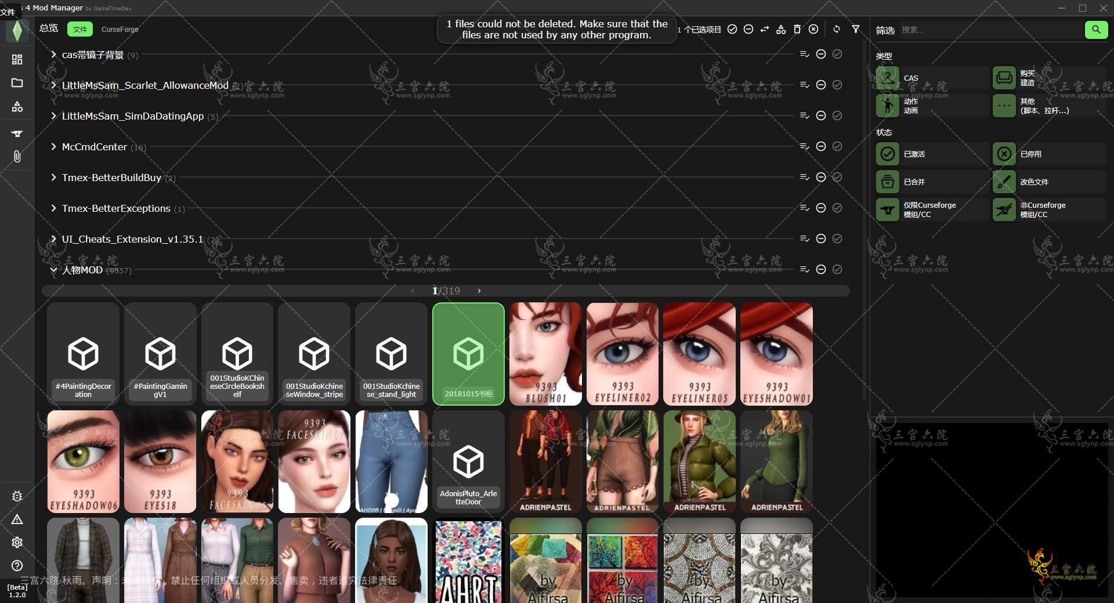Filter by 已激活 status
The image size is (1114, 603).
[932, 154]
